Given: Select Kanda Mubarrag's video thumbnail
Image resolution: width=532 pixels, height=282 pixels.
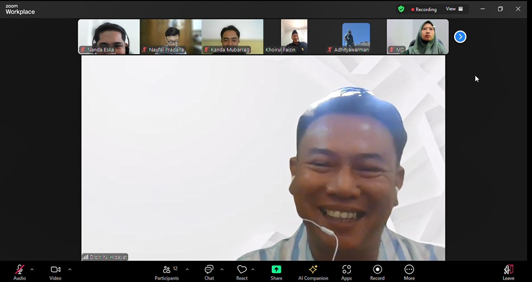Looking at the screenshot, I should [x=232, y=36].
